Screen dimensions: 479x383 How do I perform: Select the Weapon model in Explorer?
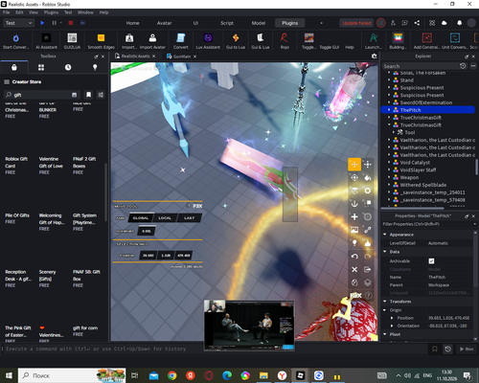(x=409, y=177)
